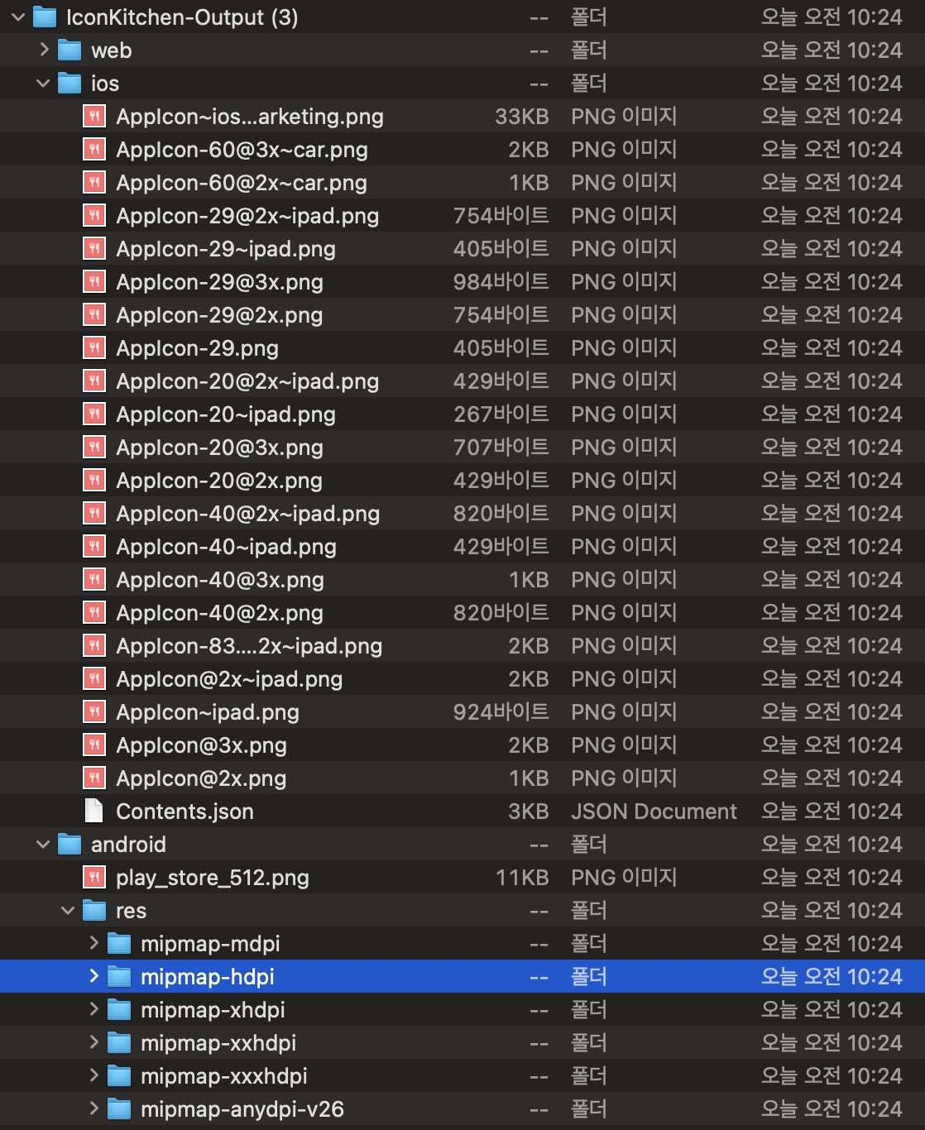
Task: Expand the mipmap-xxhdpi folder
Action: (x=93, y=1043)
